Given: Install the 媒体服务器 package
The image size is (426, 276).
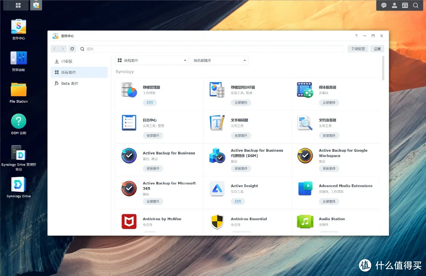Looking at the screenshot, I should (x=329, y=103).
